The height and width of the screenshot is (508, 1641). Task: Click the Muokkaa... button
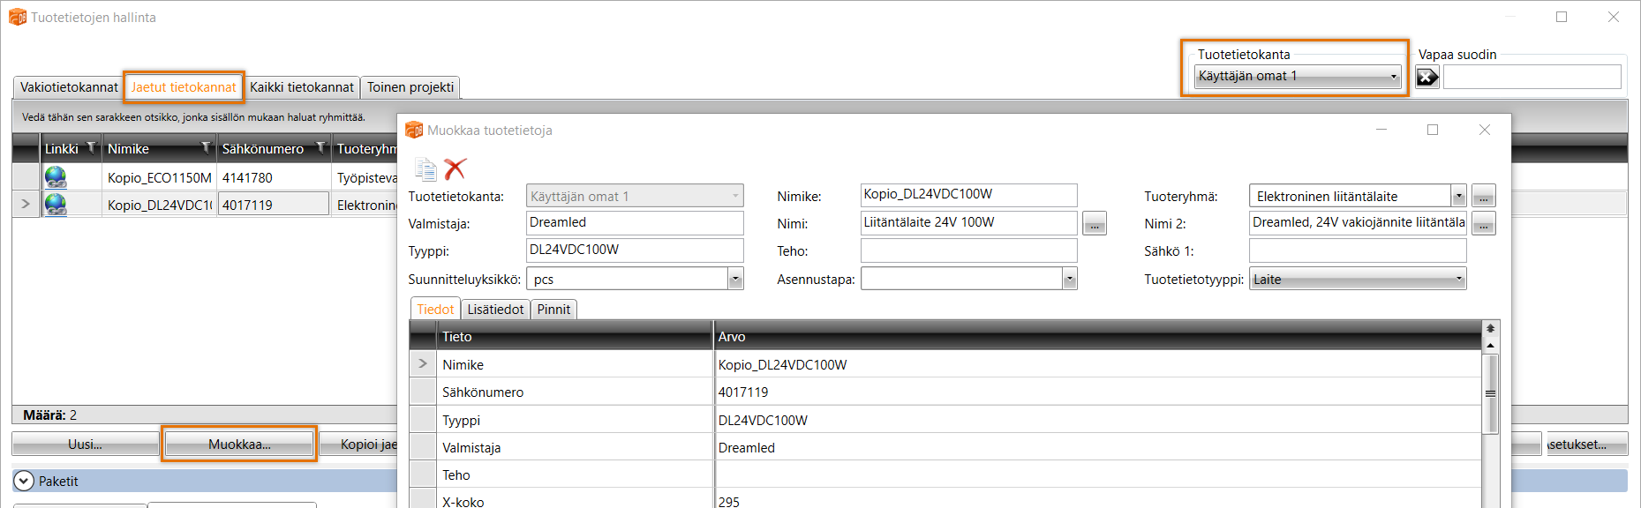(x=239, y=444)
